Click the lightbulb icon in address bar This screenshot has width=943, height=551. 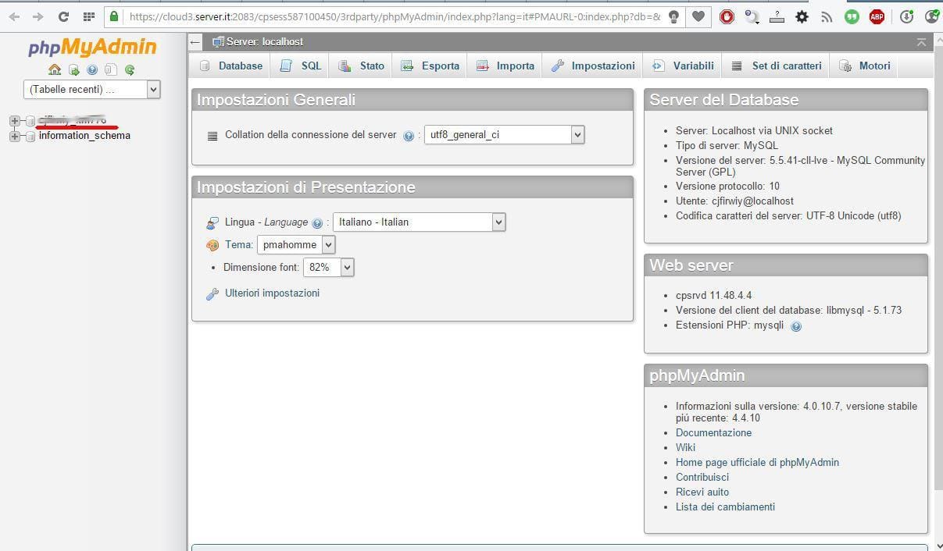(x=673, y=16)
